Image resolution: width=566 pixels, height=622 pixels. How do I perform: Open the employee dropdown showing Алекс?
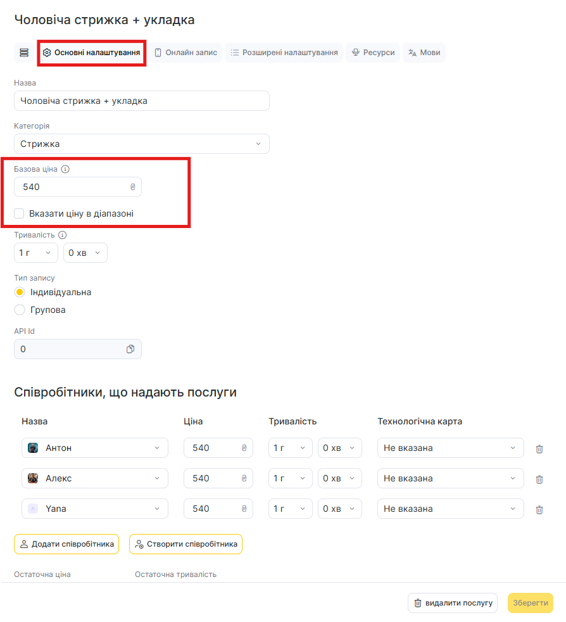[95, 478]
